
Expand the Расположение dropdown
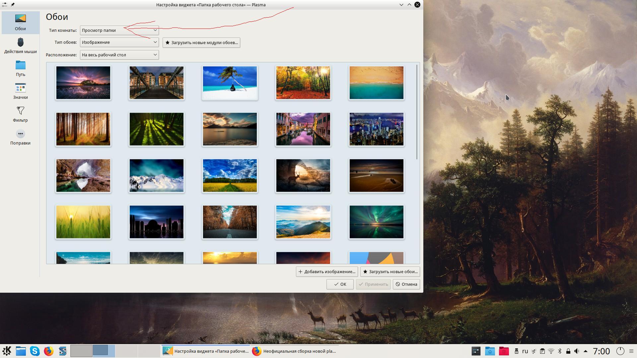(x=119, y=55)
